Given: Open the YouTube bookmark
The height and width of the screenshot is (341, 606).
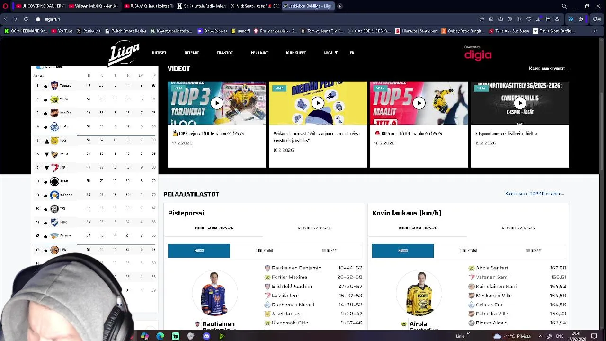Looking at the screenshot, I should pos(62,31).
